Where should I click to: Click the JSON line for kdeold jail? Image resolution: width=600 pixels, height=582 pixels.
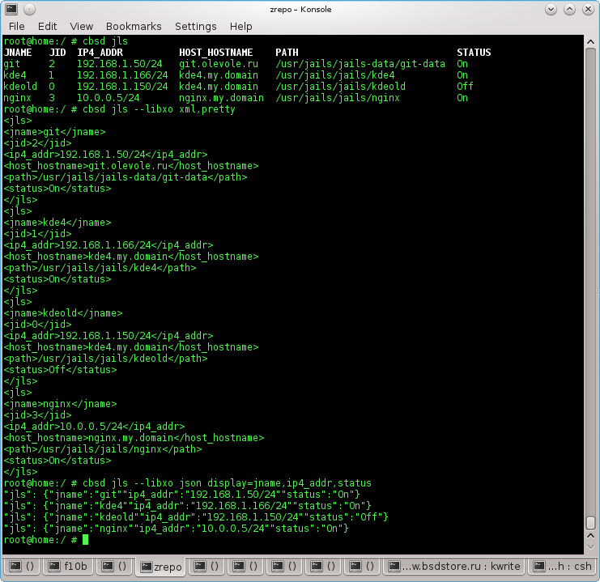point(196,517)
